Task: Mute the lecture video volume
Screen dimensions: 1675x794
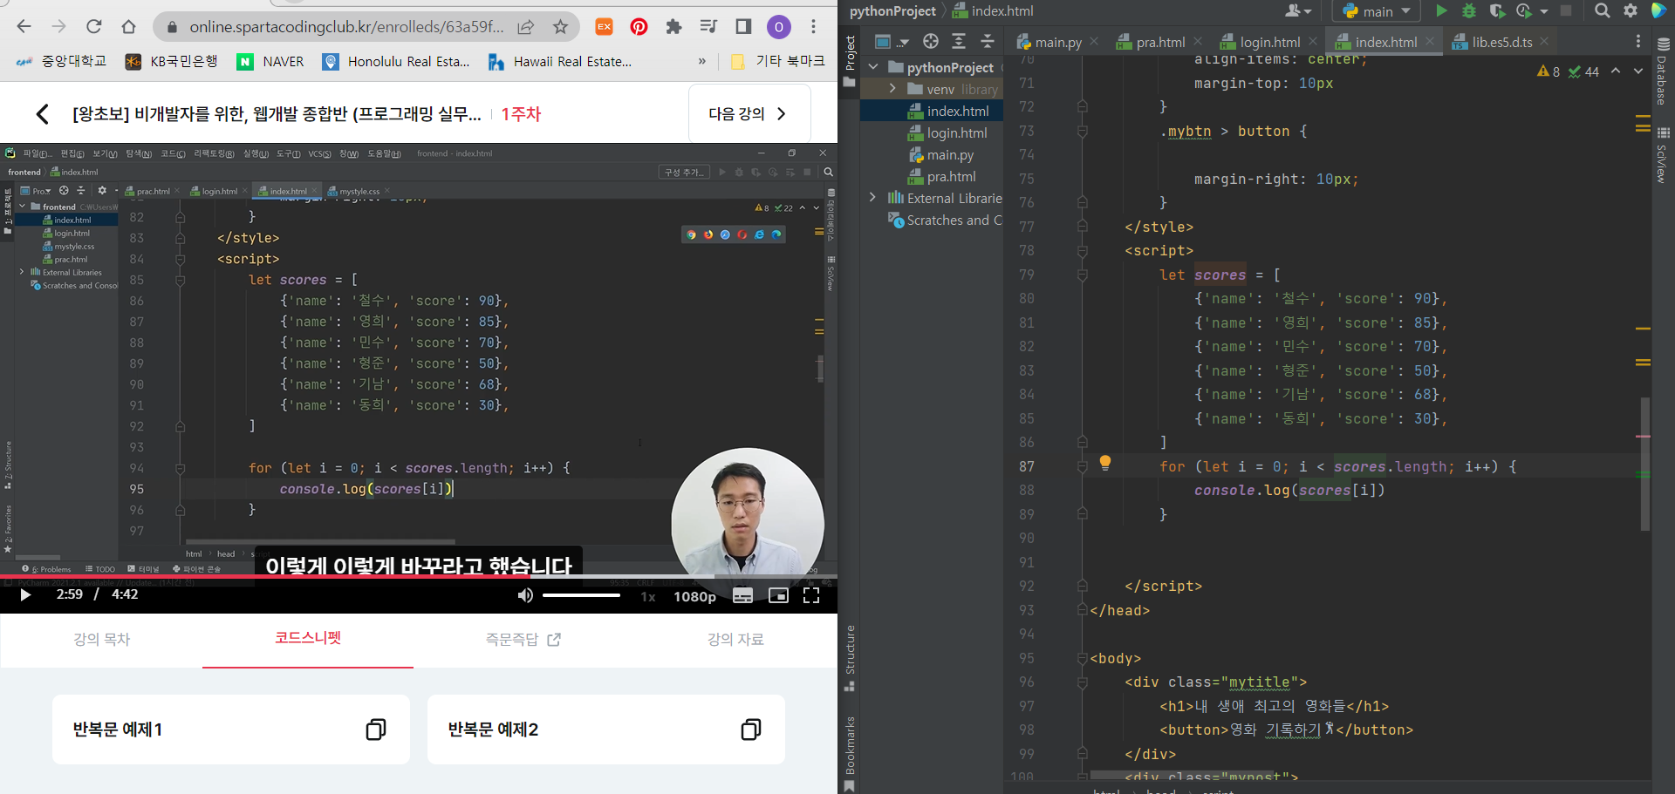Action: coord(524,595)
